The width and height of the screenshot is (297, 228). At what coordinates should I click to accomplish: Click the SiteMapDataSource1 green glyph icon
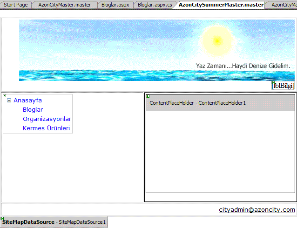pos(2,218)
